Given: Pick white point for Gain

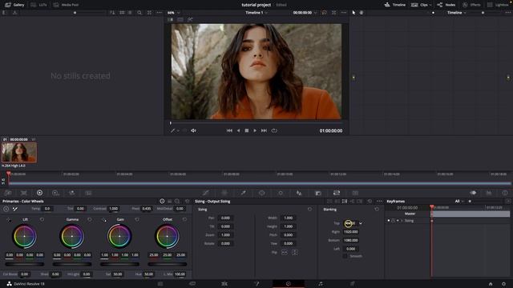Looking at the screenshot, I should (x=104, y=220).
